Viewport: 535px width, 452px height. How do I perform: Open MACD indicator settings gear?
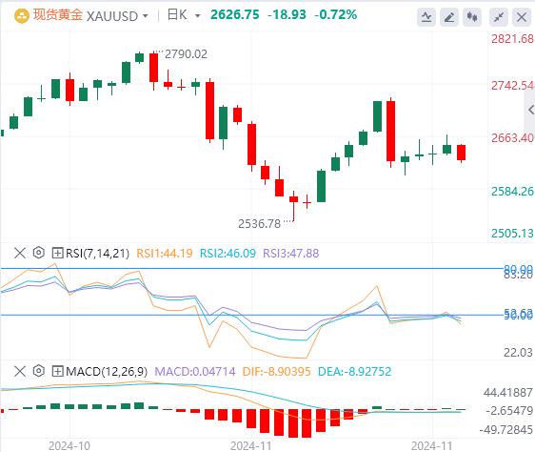39,371
